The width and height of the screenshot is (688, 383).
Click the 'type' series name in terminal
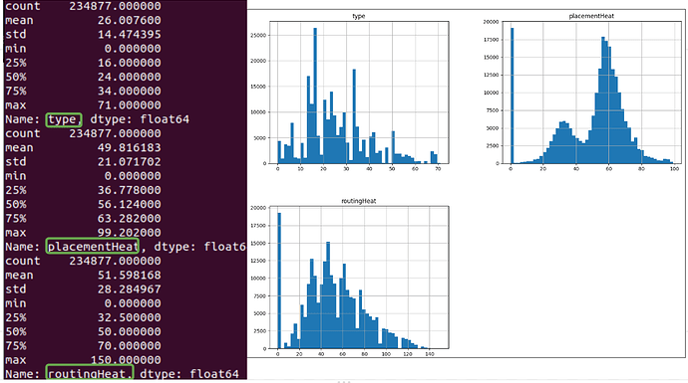pyautogui.click(x=64, y=119)
